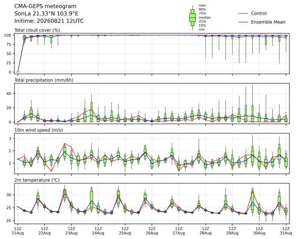Click the '12Z 27Aug' x-axis label
296x239 pixels.
coord(179,231)
